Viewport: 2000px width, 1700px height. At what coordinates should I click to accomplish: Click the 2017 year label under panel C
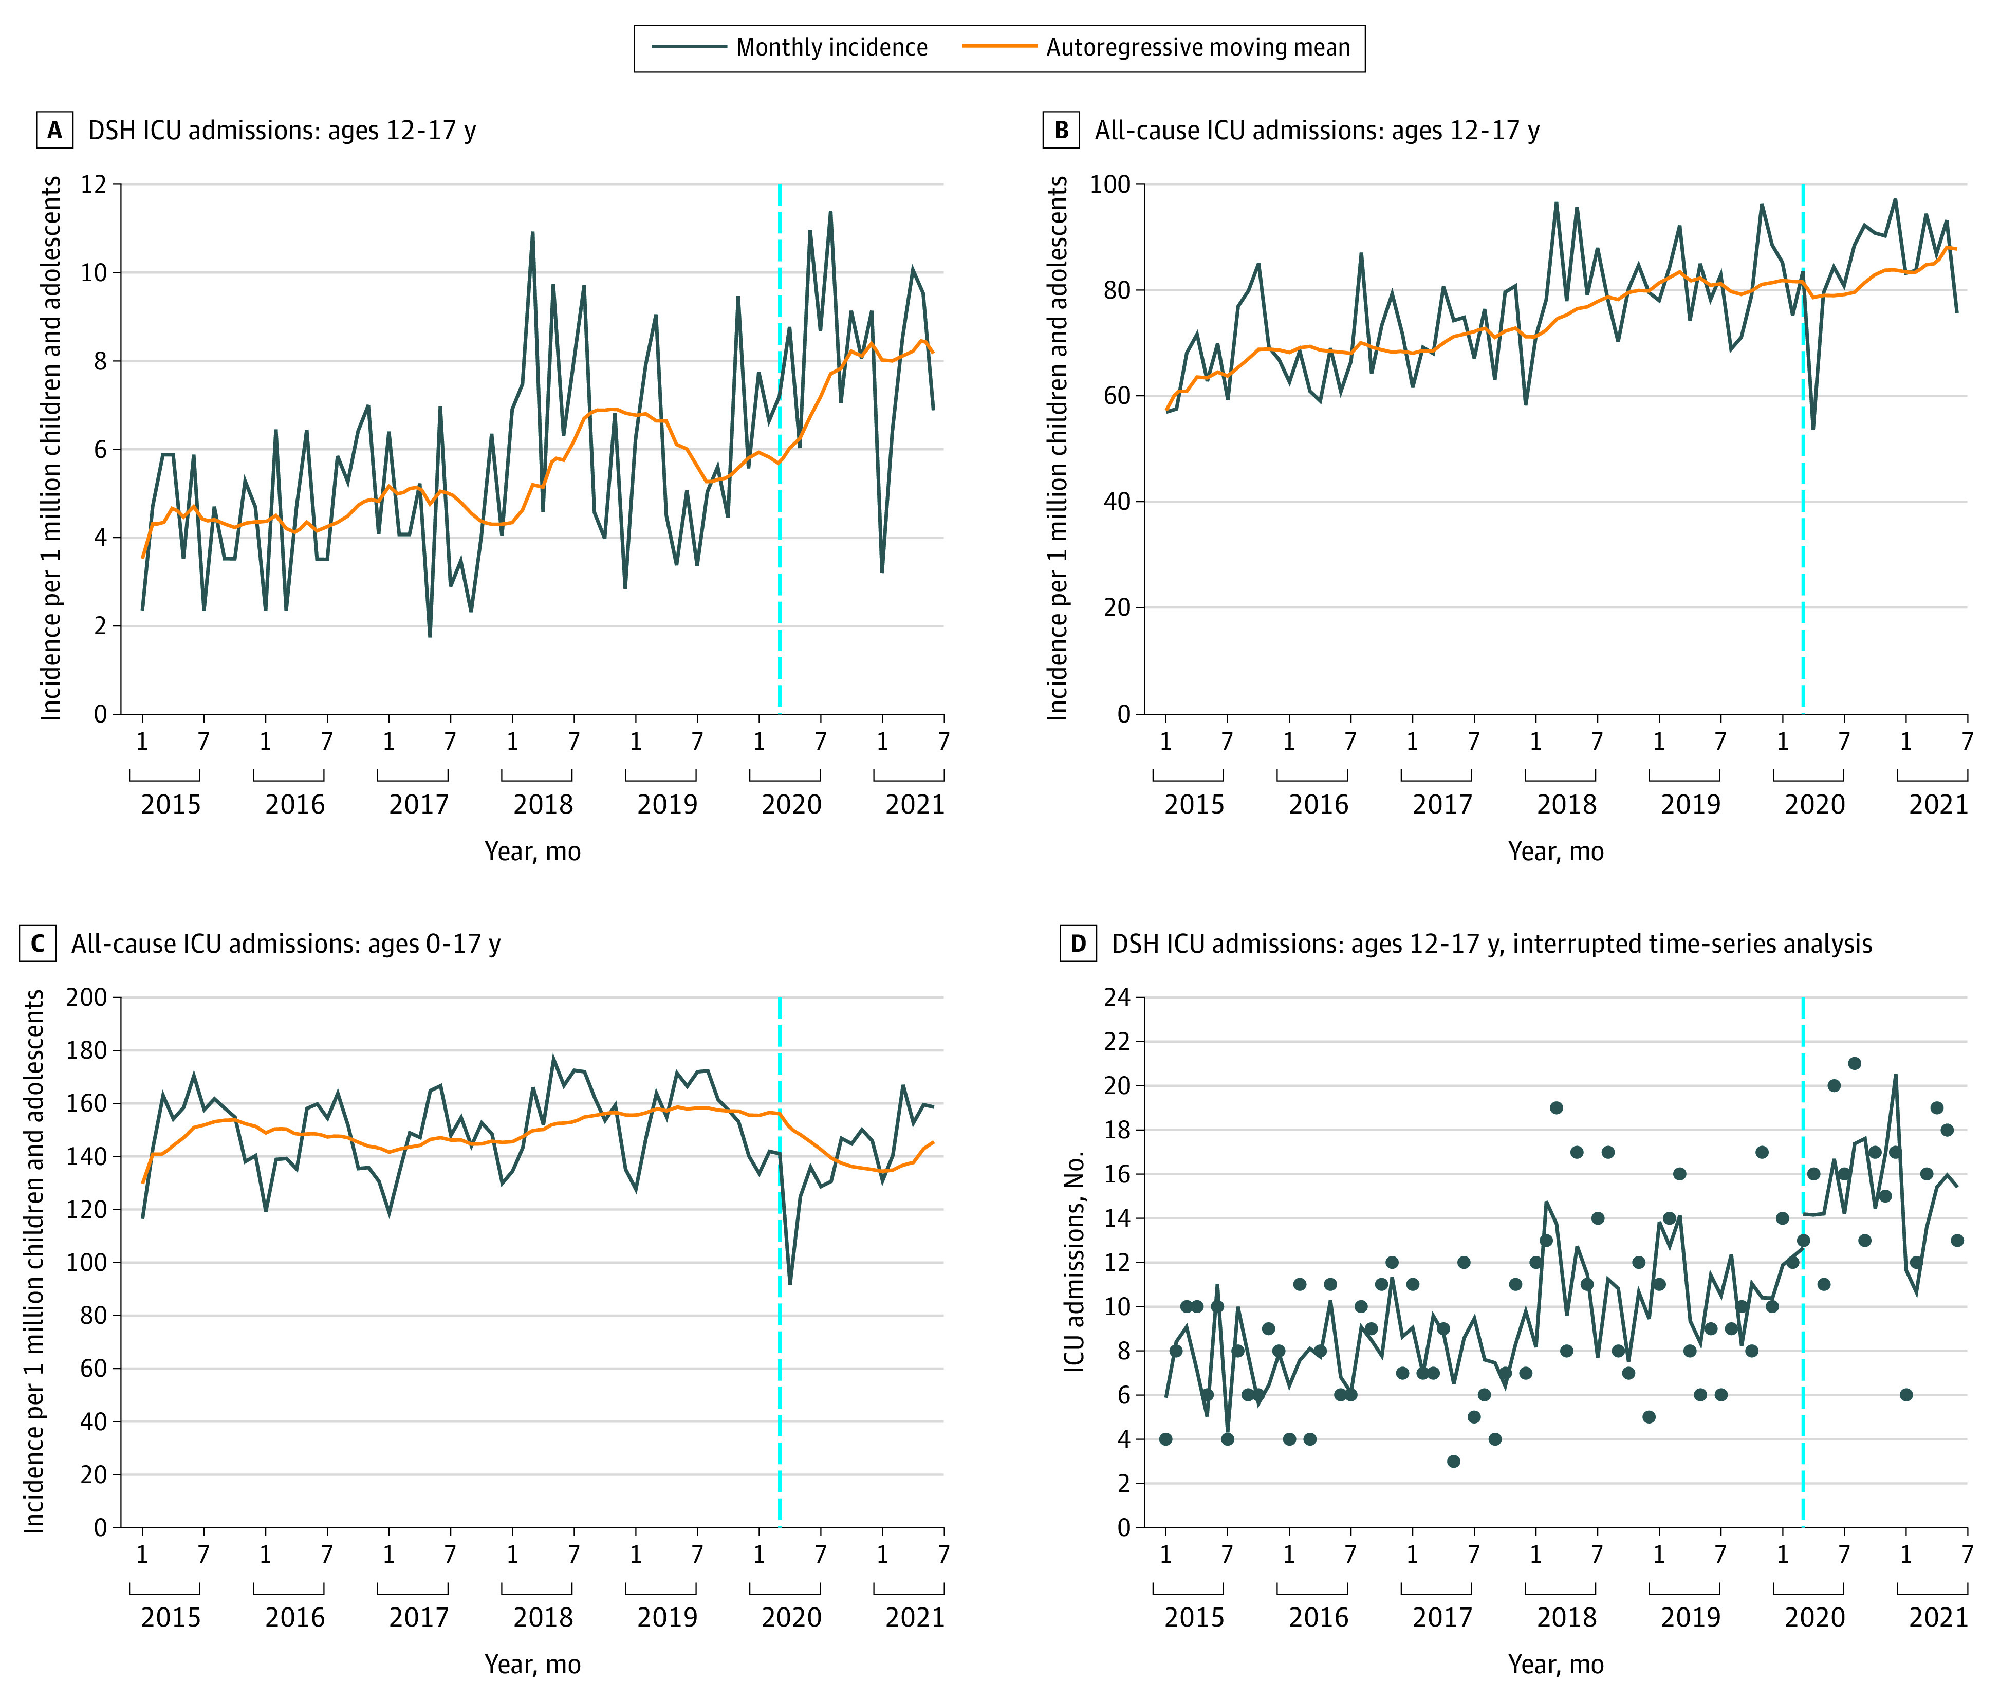418,1617
